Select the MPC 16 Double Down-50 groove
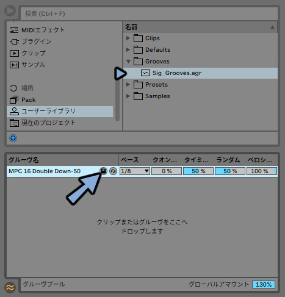The height and width of the screenshot is (297, 285). (x=45, y=171)
